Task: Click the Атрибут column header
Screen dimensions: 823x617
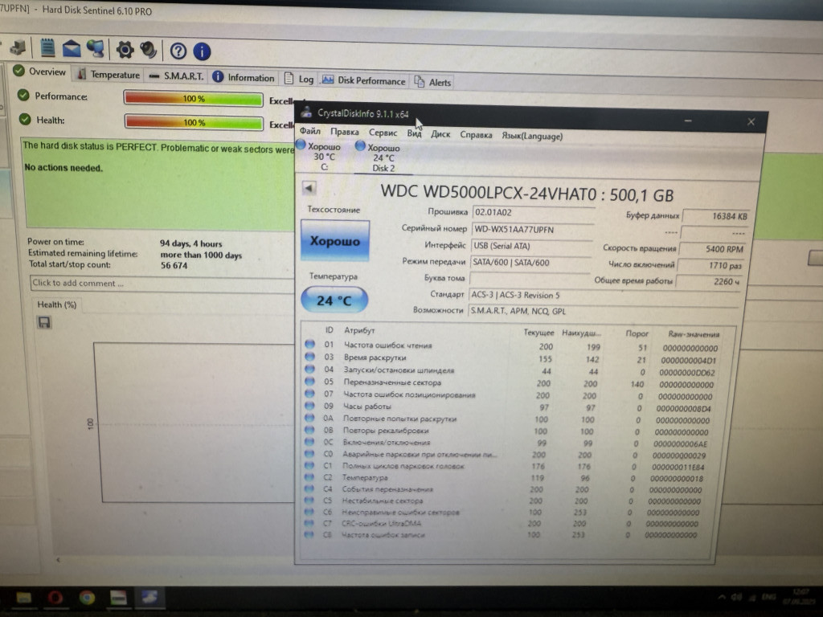Action: tap(359, 330)
